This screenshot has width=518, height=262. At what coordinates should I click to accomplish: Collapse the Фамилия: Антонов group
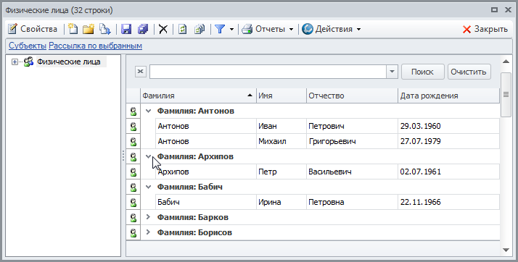(x=148, y=111)
